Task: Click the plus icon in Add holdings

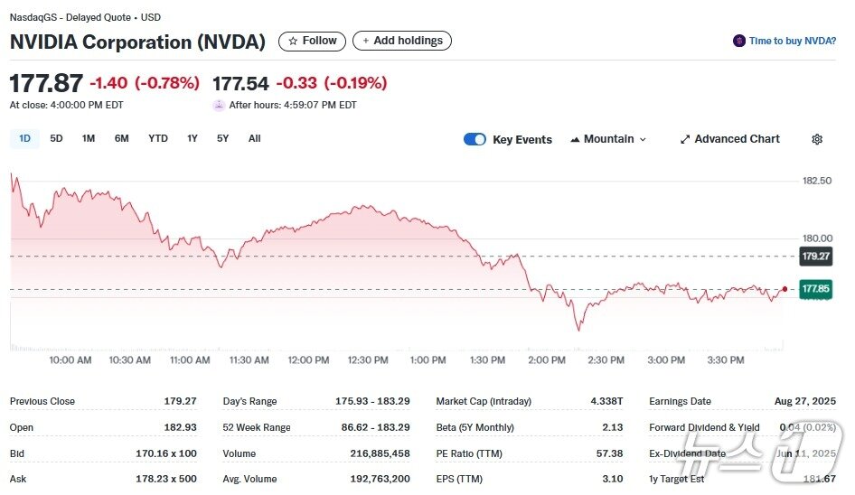Action: coord(366,42)
